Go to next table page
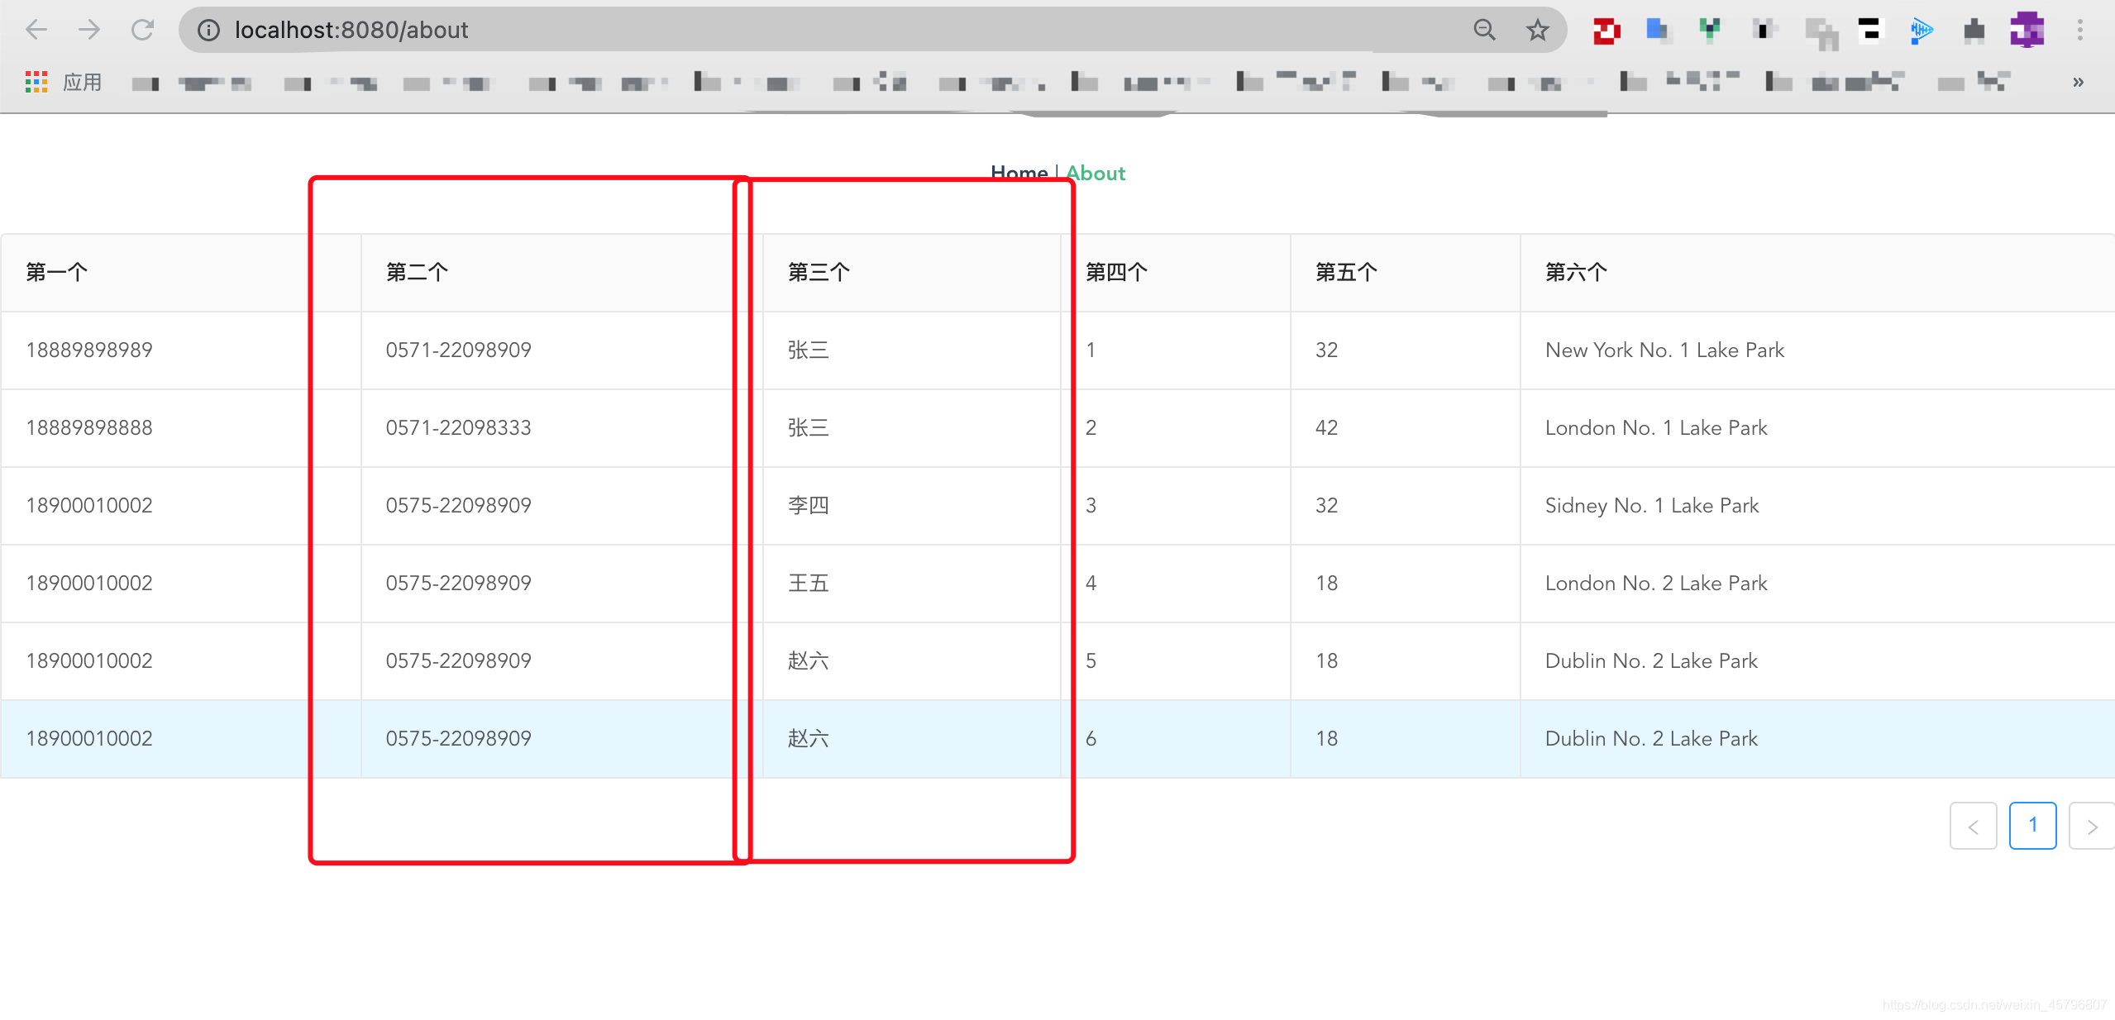The height and width of the screenshot is (1020, 2115). click(x=2092, y=826)
